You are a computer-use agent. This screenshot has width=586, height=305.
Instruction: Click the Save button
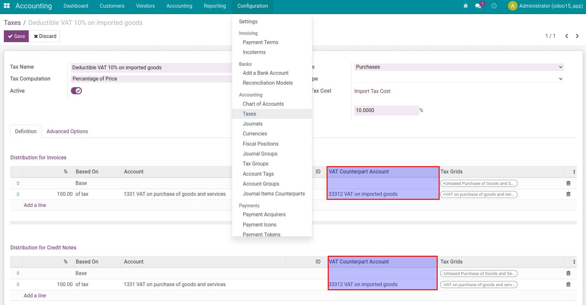[16, 36]
